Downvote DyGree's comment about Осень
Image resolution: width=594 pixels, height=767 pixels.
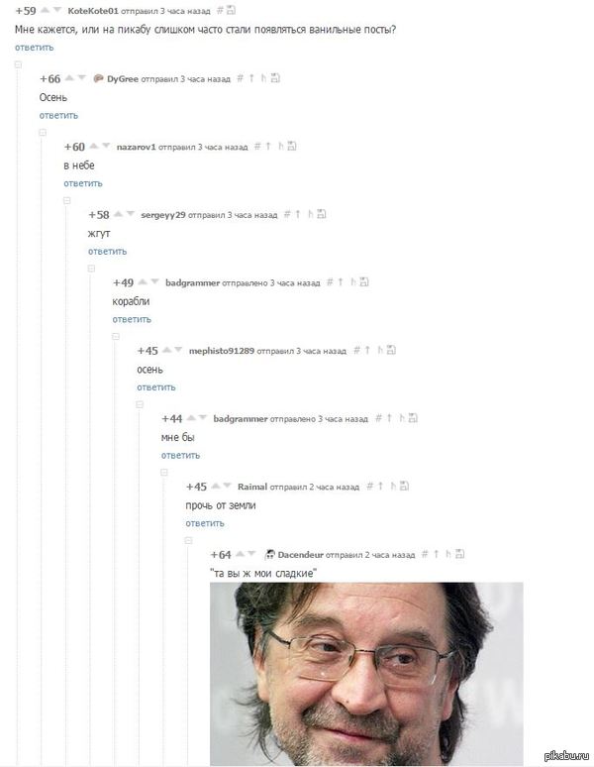pyautogui.click(x=81, y=77)
